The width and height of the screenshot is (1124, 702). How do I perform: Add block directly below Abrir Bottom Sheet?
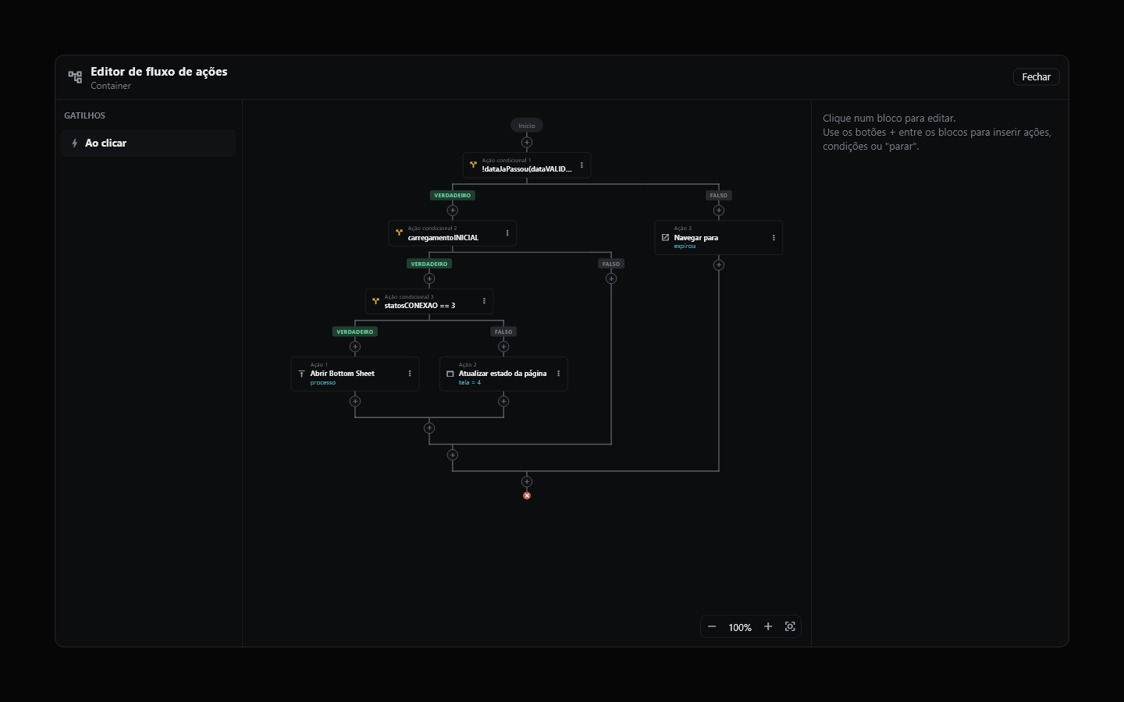(x=355, y=402)
